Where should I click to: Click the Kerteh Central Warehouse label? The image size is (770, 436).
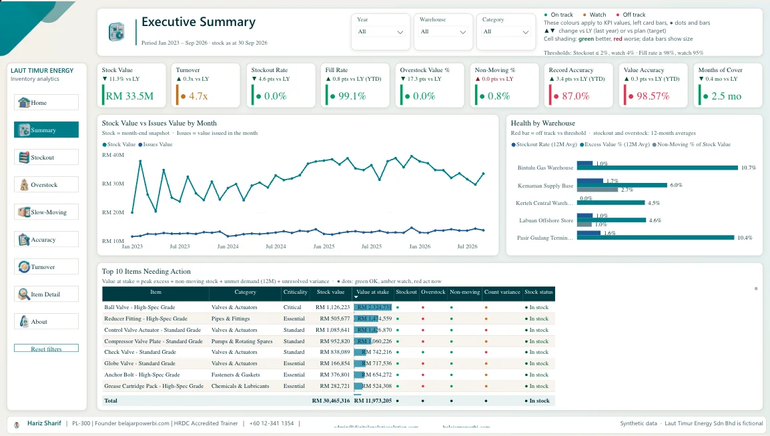tap(544, 203)
